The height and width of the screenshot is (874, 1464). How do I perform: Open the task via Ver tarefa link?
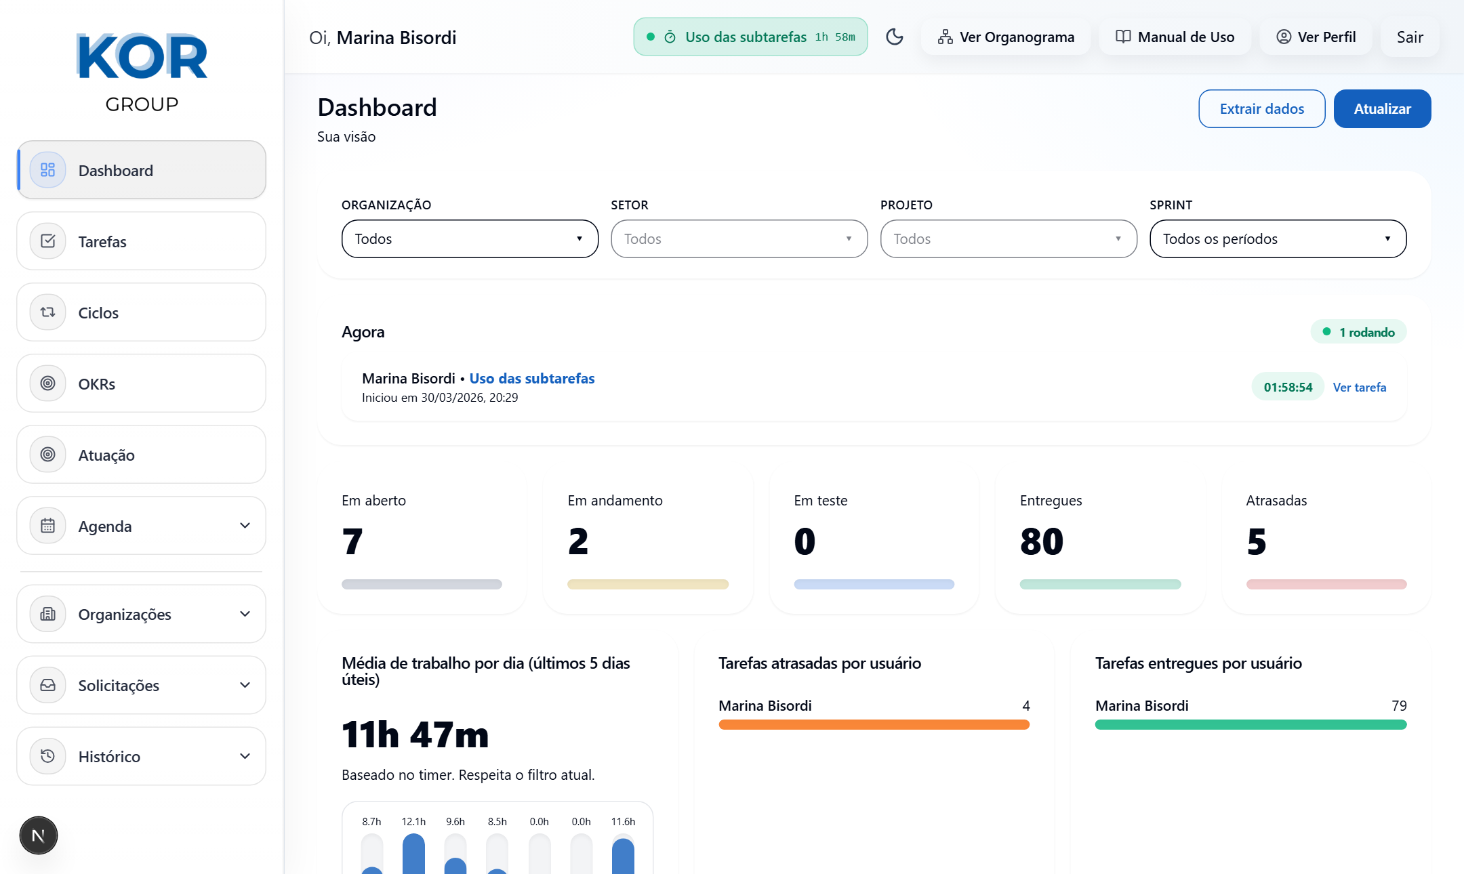(1359, 387)
